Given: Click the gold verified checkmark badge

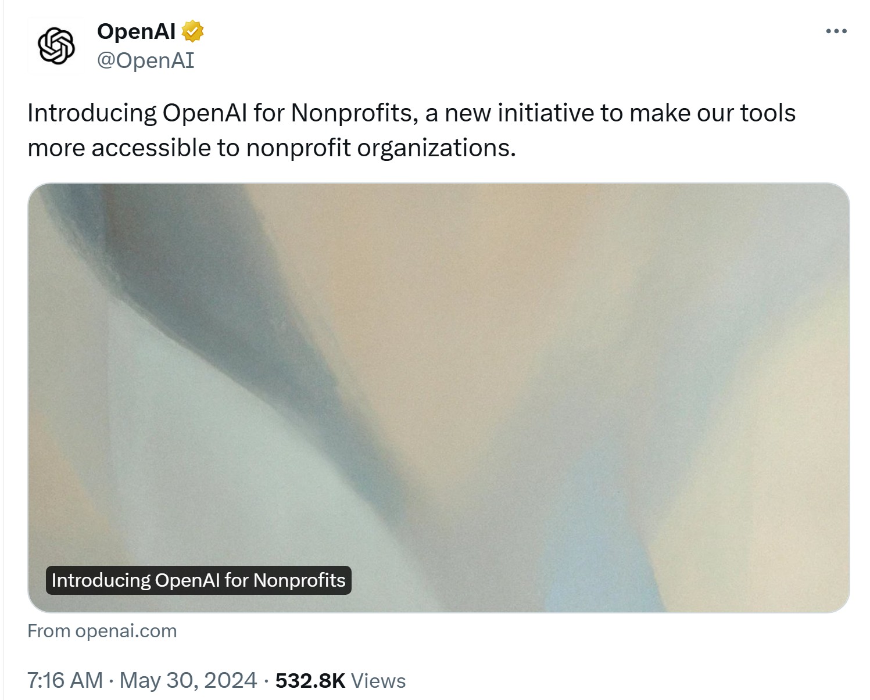Looking at the screenshot, I should click(192, 31).
